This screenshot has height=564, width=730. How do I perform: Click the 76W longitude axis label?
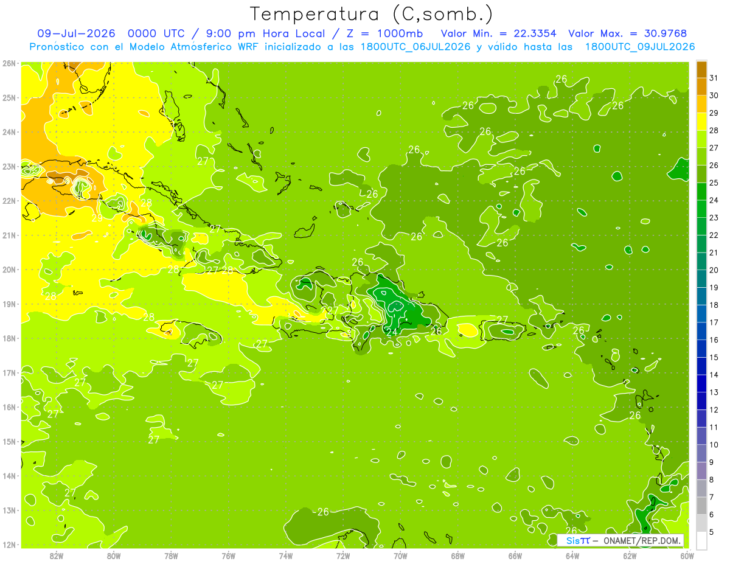228,555
